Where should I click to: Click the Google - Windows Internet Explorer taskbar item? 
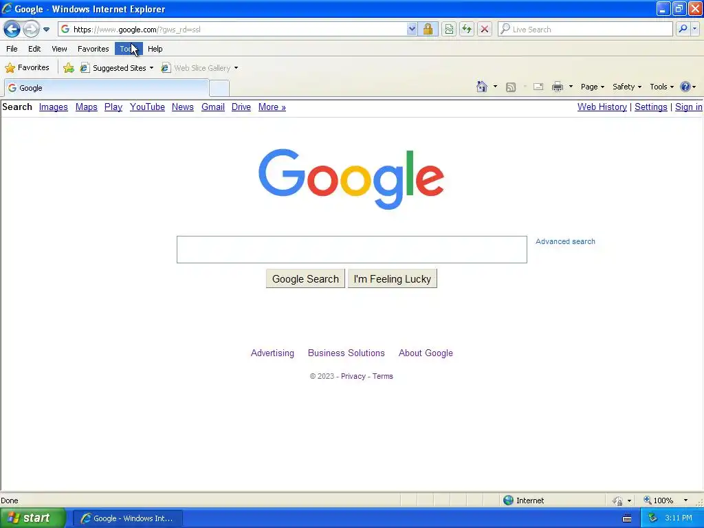[x=127, y=518]
